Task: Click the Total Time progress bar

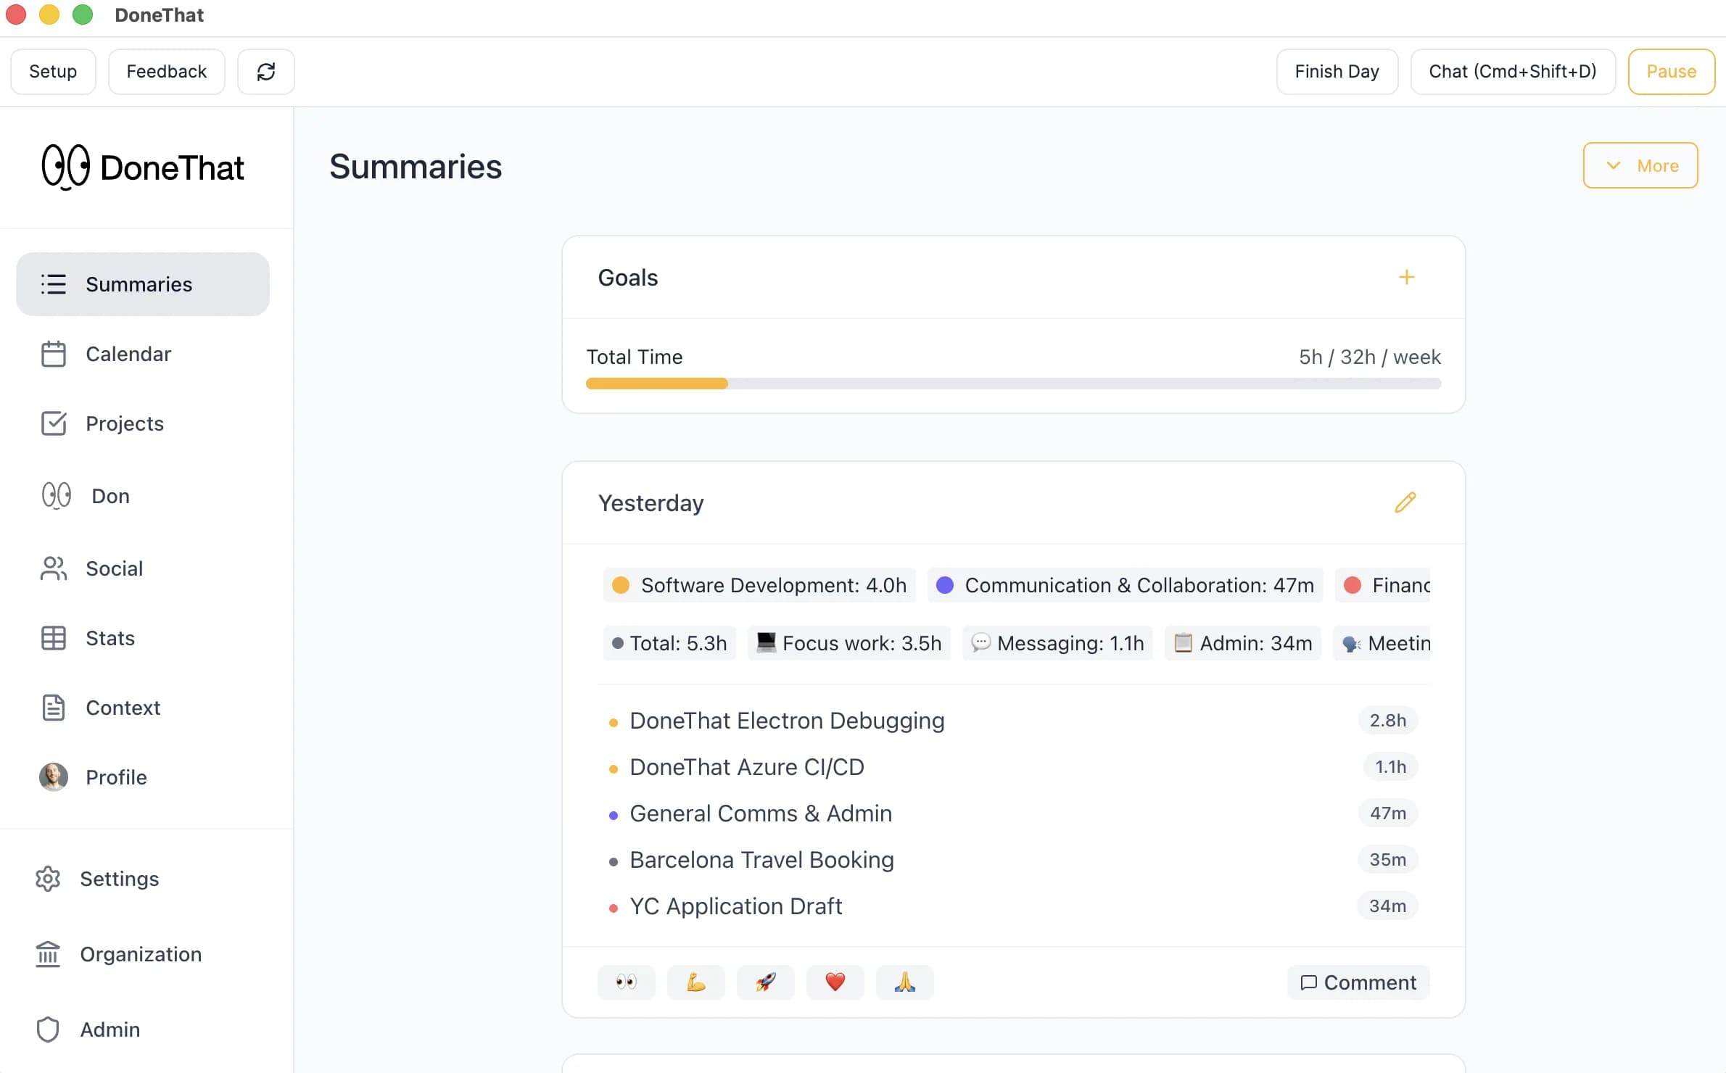Action: (x=1013, y=384)
